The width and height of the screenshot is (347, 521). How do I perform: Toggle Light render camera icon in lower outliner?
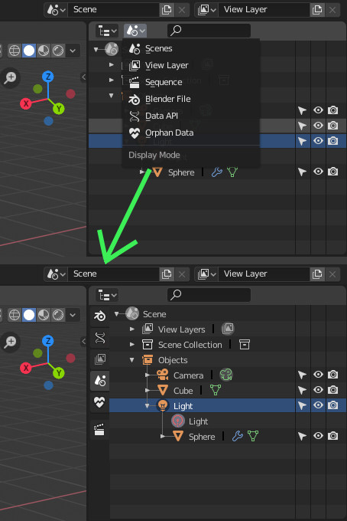(333, 405)
